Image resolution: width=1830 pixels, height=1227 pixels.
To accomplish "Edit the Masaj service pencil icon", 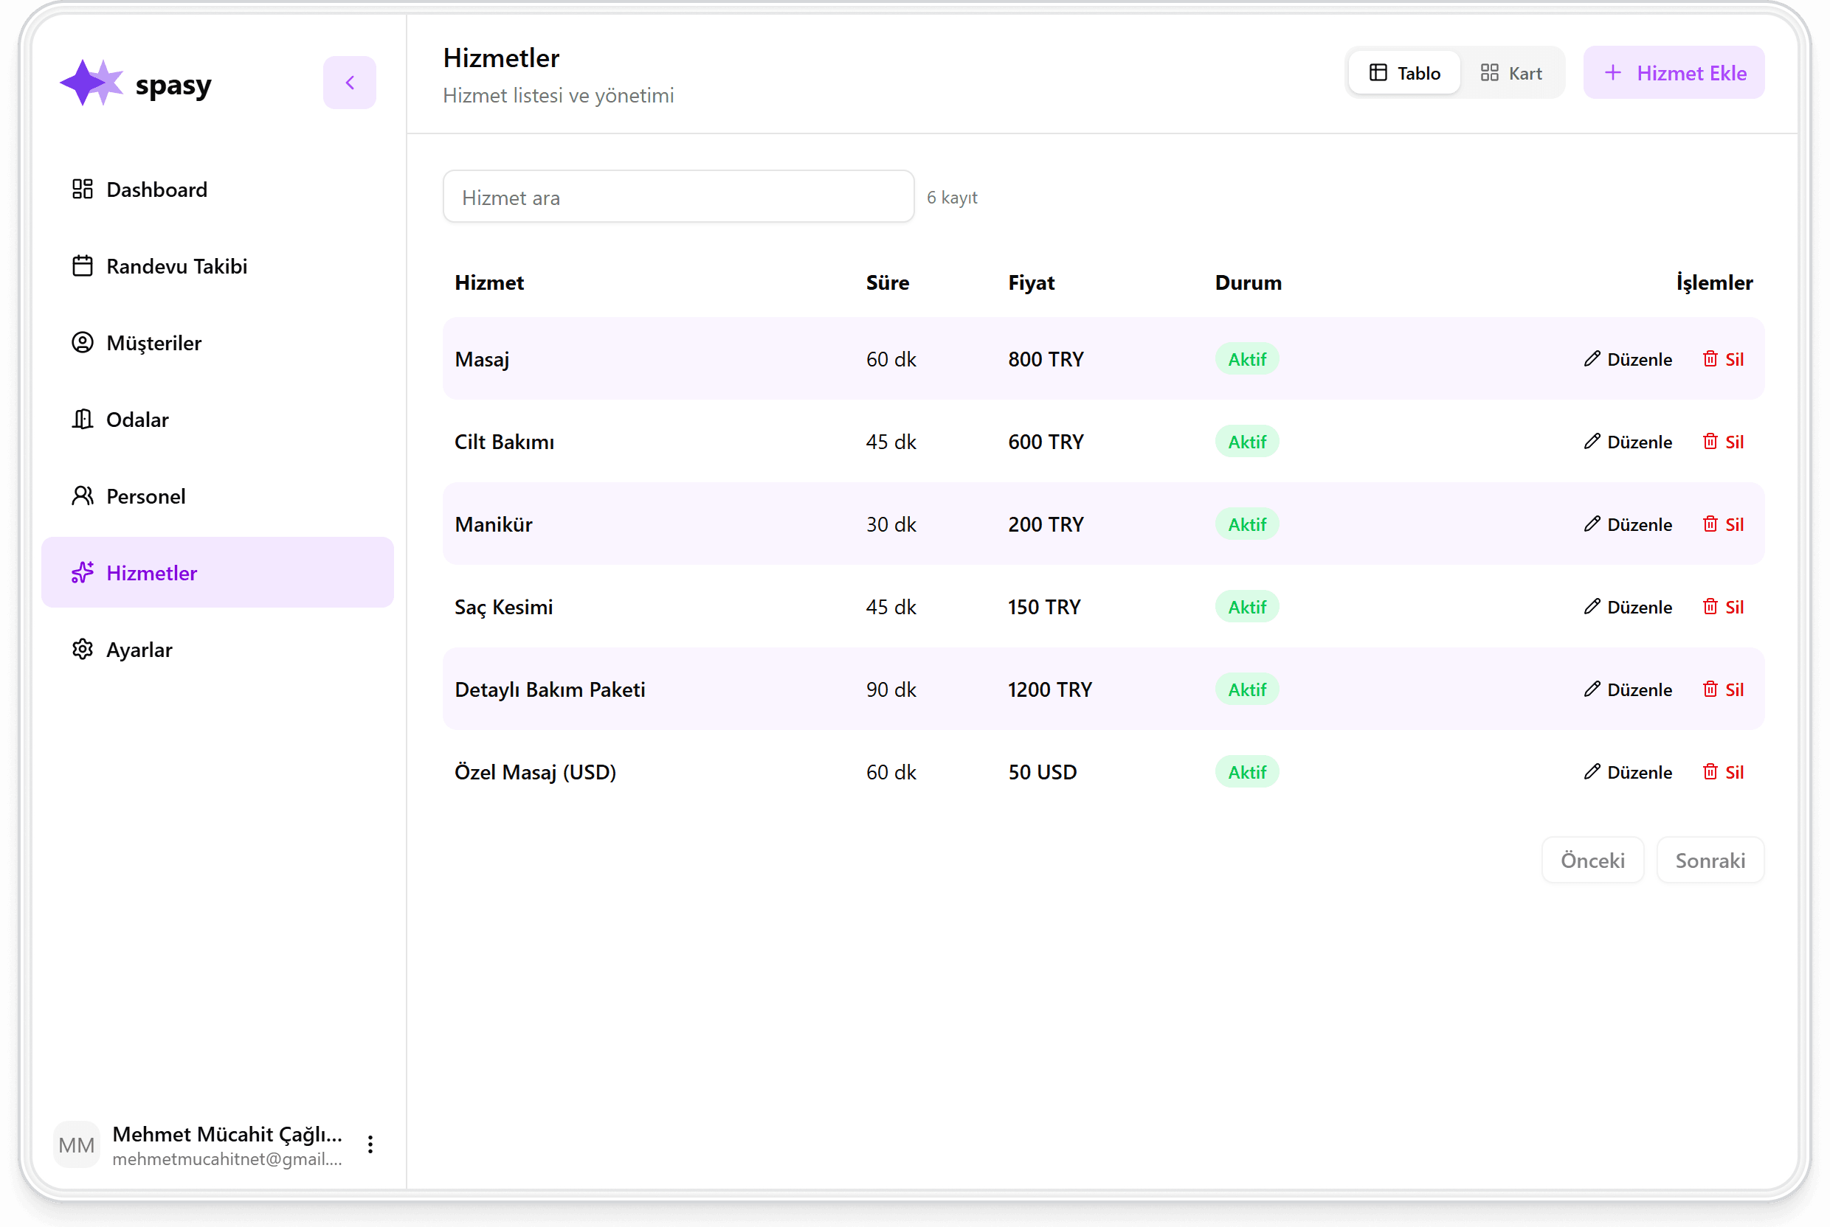I will click(1592, 359).
